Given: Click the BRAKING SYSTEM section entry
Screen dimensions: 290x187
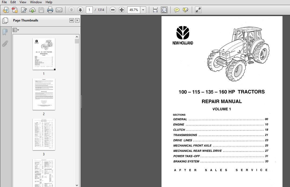Looking at the screenshot, I should 221,162.
